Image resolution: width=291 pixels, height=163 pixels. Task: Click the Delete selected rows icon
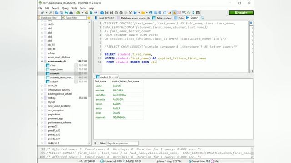121,13
